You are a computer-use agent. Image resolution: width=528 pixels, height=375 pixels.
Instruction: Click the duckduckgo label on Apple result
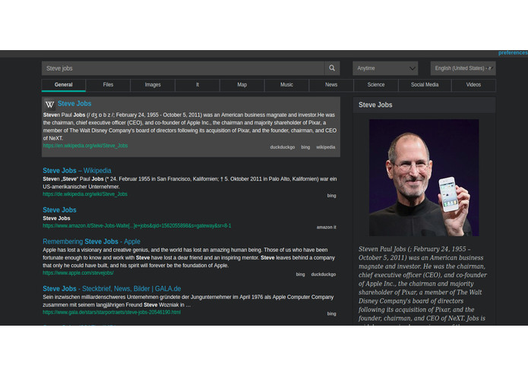tap(324, 274)
